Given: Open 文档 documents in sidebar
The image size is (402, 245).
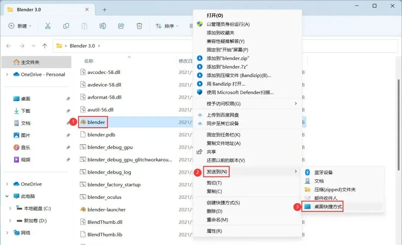Looking at the screenshot, I should pyautogui.click(x=25, y=123).
